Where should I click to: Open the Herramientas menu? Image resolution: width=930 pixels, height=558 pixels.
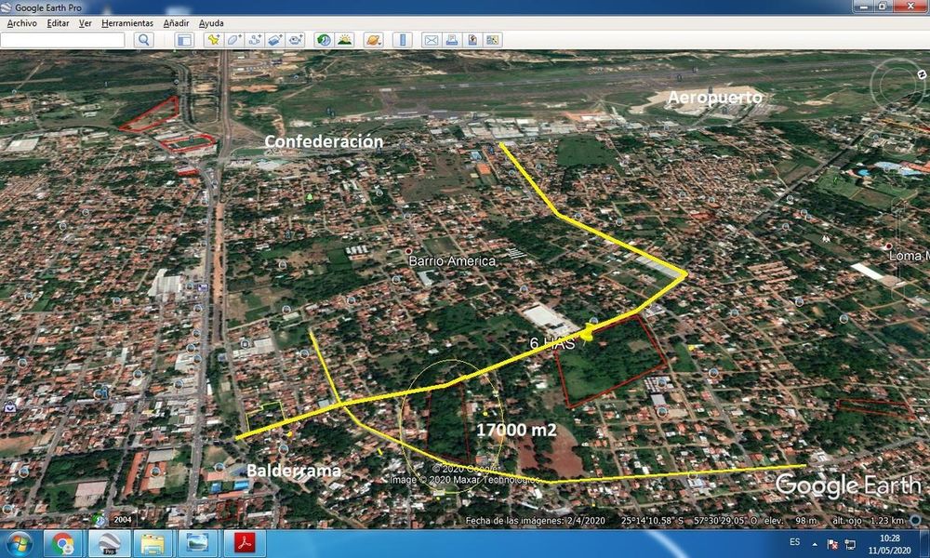click(x=126, y=23)
